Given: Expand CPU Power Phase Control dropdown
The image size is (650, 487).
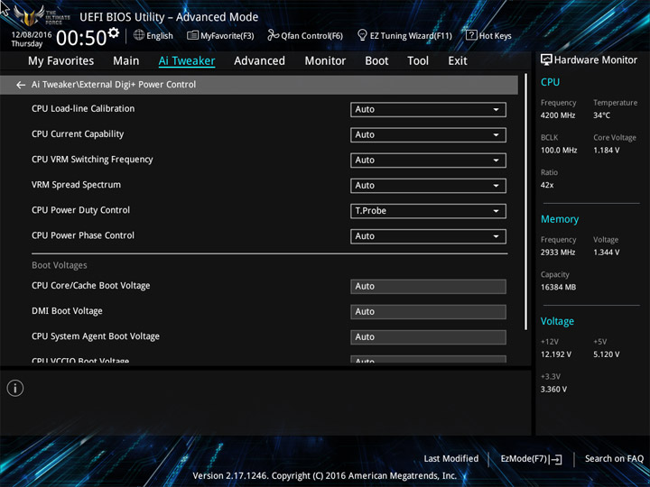Looking at the screenshot, I should [x=428, y=236].
